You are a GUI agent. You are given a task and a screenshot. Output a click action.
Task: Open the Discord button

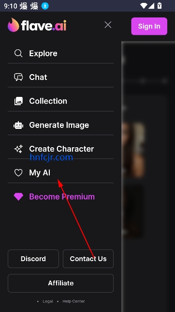coord(33,259)
